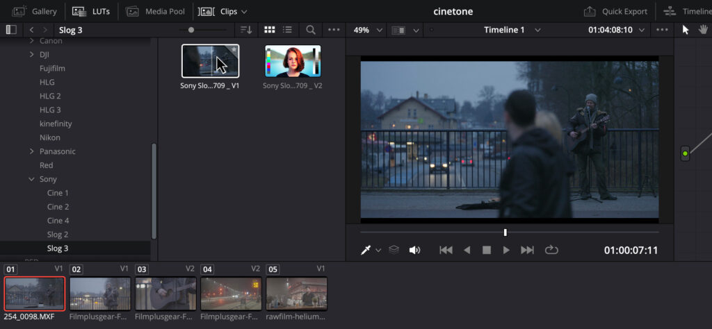Open the Gallery panel
712x329 pixels.
[34, 11]
